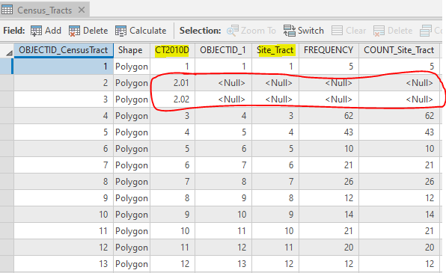The width and height of the screenshot is (446, 273).
Task: Select the OBJECTID_1 column header
Action: click(x=223, y=50)
